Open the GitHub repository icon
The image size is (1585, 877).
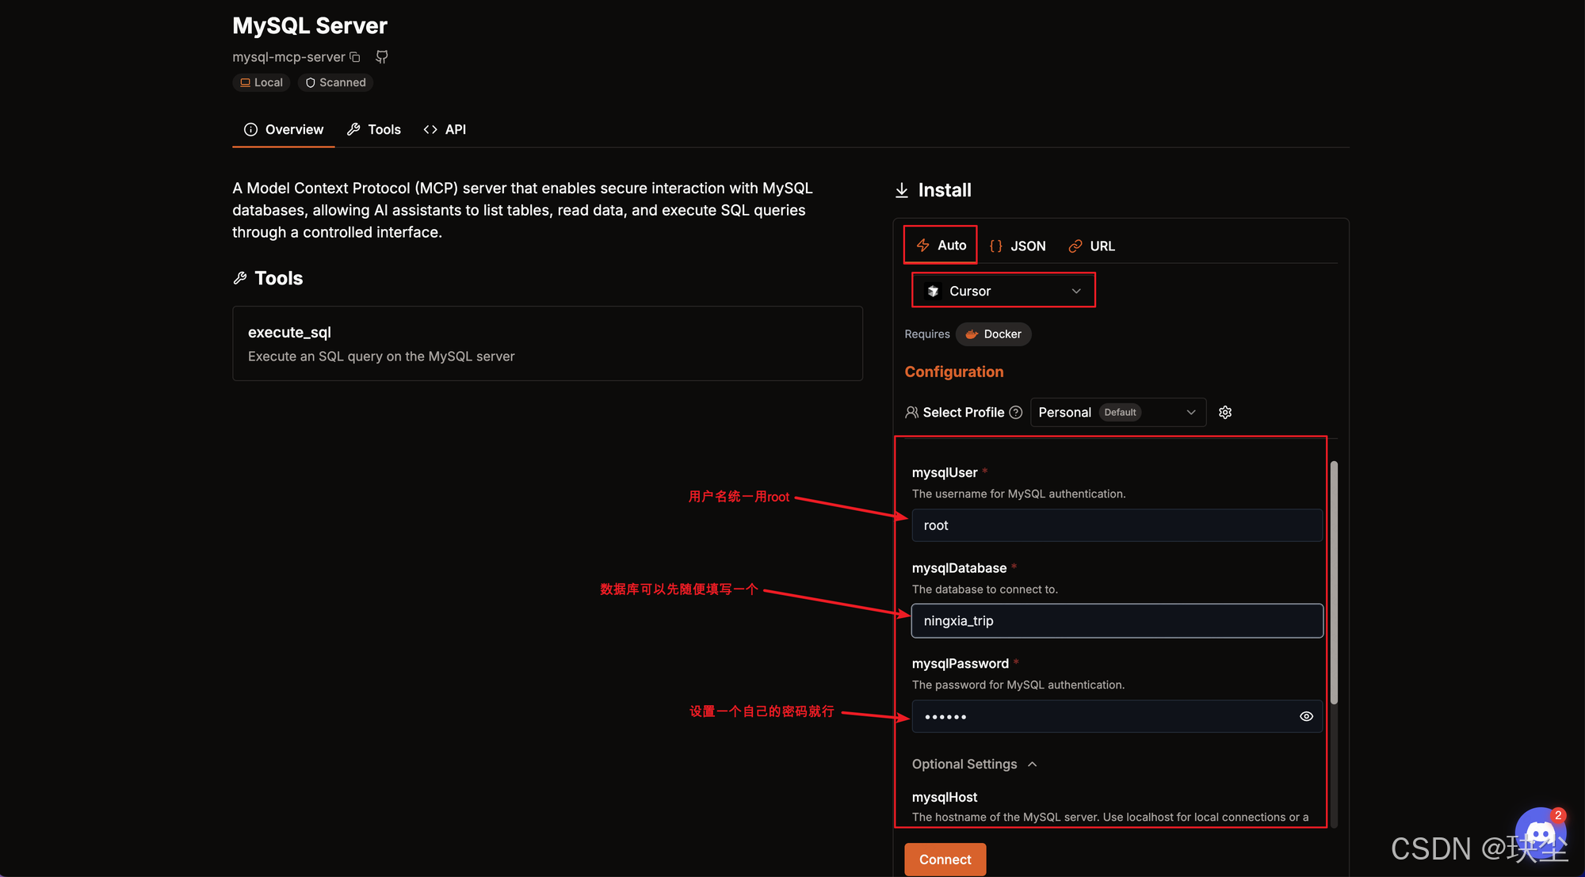point(382,57)
